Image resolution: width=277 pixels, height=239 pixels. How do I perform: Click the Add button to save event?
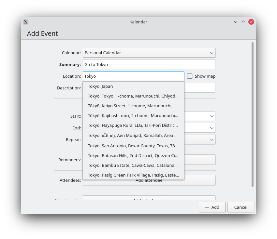pyautogui.click(x=212, y=207)
